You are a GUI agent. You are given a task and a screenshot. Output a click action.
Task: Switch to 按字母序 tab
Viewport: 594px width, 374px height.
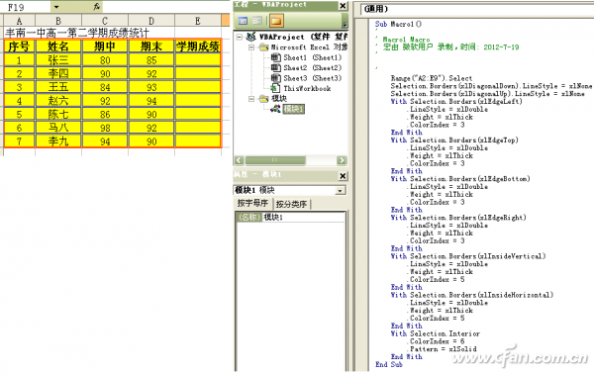(x=252, y=203)
